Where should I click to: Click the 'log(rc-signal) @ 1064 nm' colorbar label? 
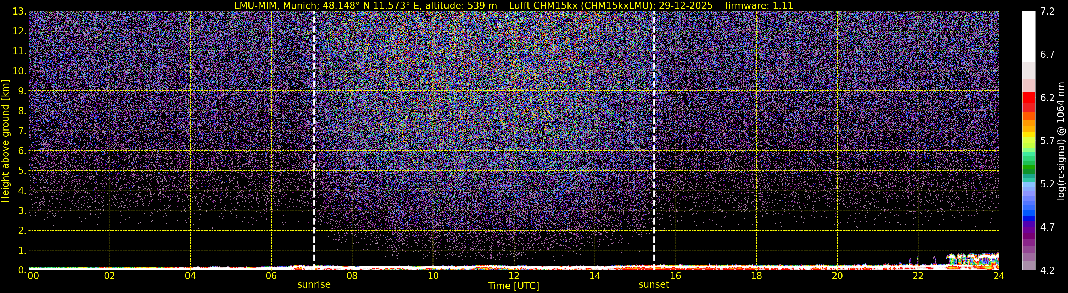pos(1061,141)
